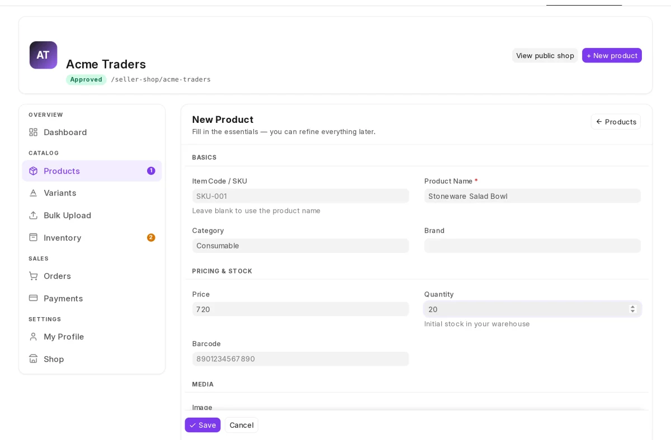Click the Products badge showing 1
This screenshot has height=440, width=671.
[x=151, y=171]
